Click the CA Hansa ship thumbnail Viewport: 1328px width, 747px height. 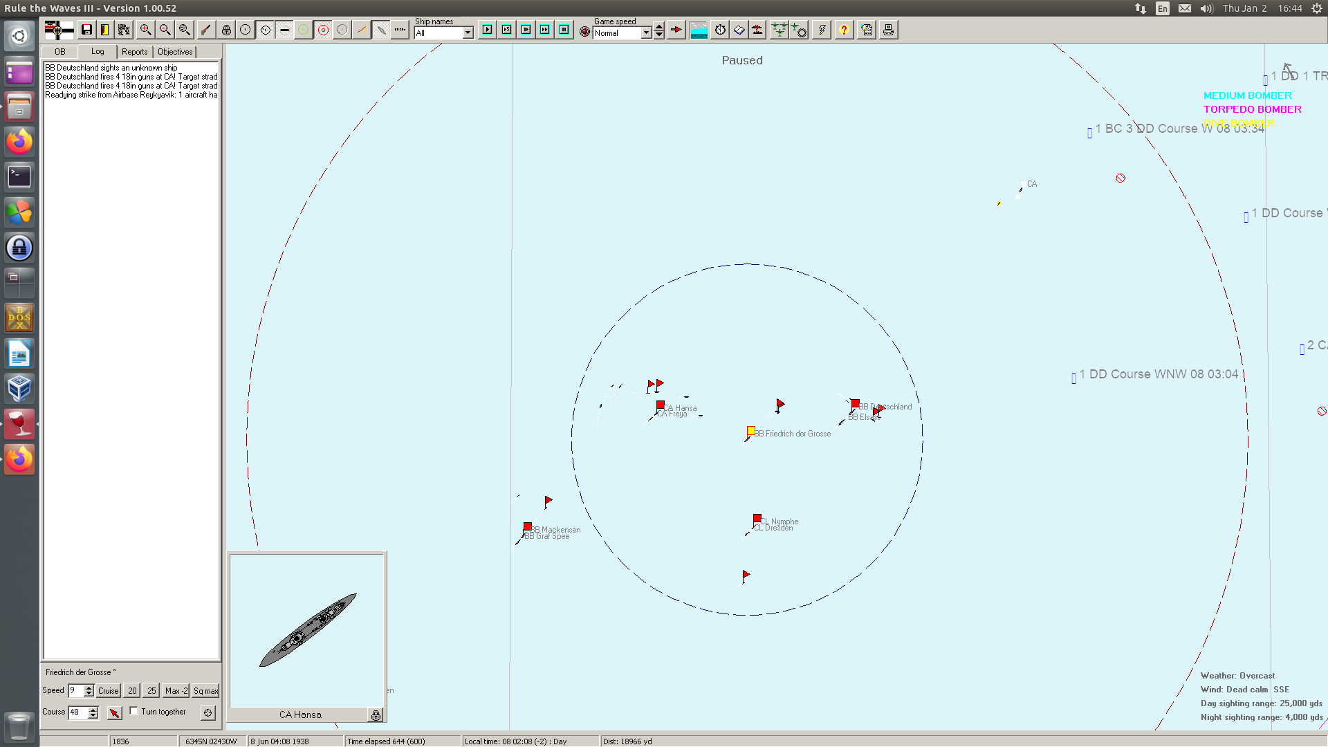tap(307, 630)
